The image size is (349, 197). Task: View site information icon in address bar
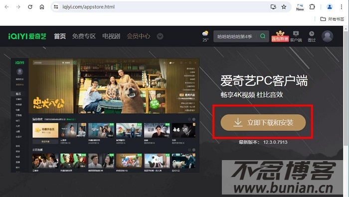pos(56,7)
